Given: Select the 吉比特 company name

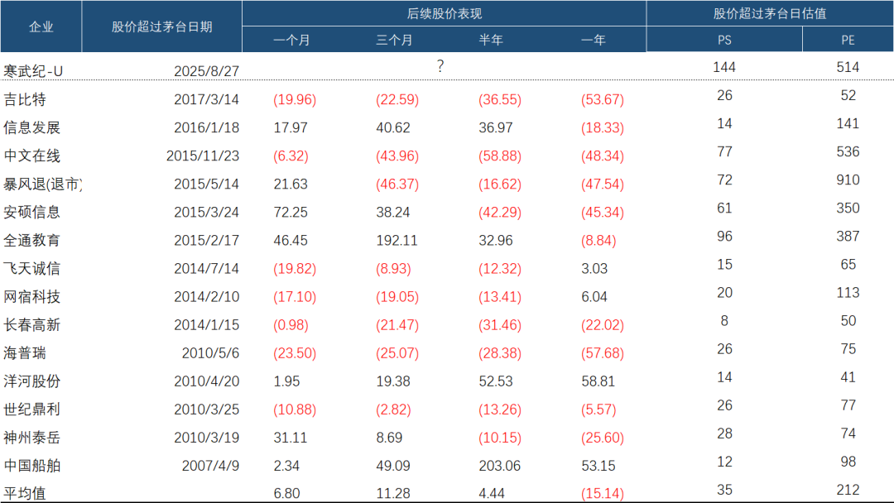Looking at the screenshot, I should coord(25,99).
